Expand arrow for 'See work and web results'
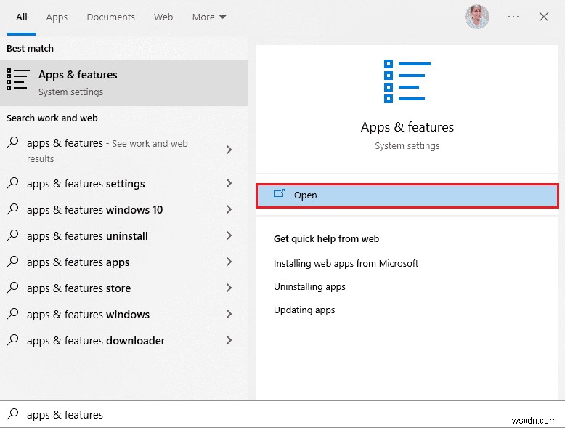This screenshot has width=565, height=428. tap(229, 150)
